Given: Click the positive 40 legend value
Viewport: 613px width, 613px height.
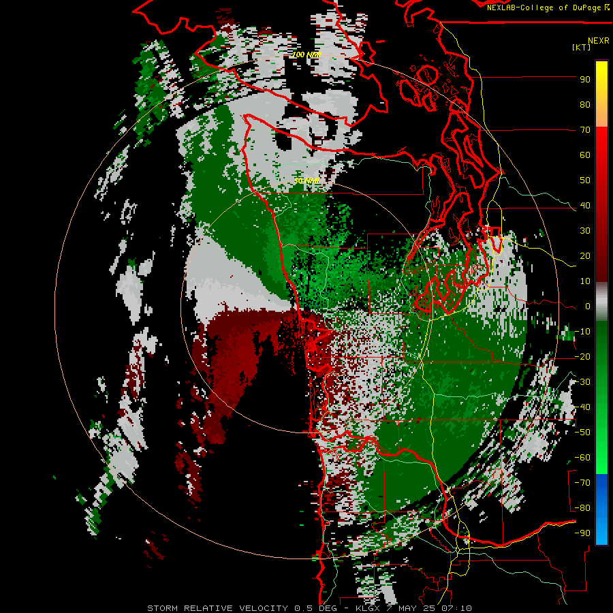Looking at the screenshot, I should tap(585, 205).
